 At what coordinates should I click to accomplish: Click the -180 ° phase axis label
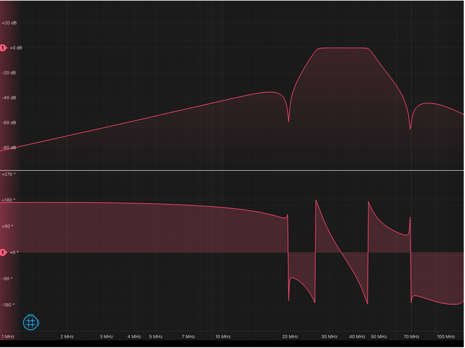(x=8, y=305)
